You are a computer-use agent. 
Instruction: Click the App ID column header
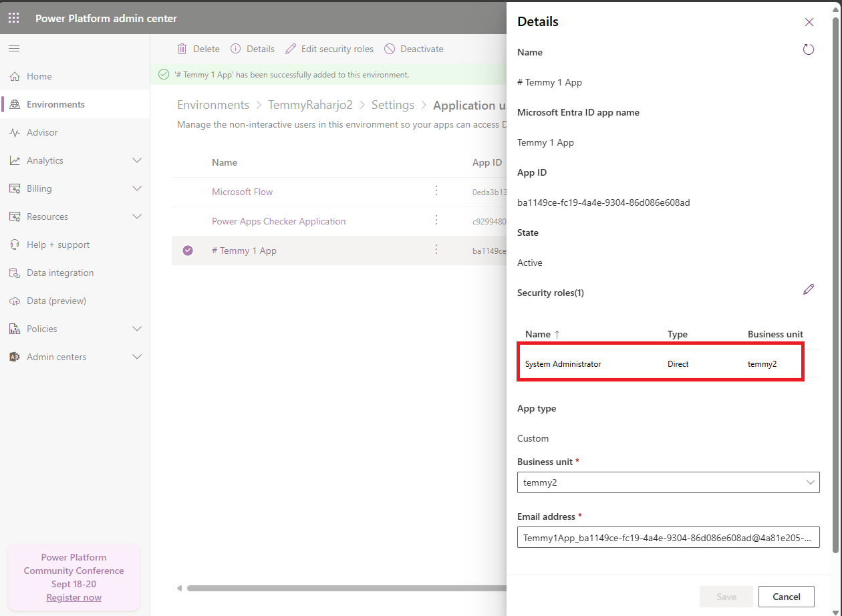coord(487,162)
